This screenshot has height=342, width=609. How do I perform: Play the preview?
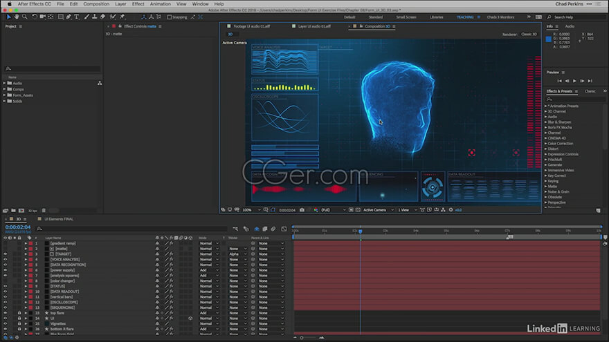574,81
